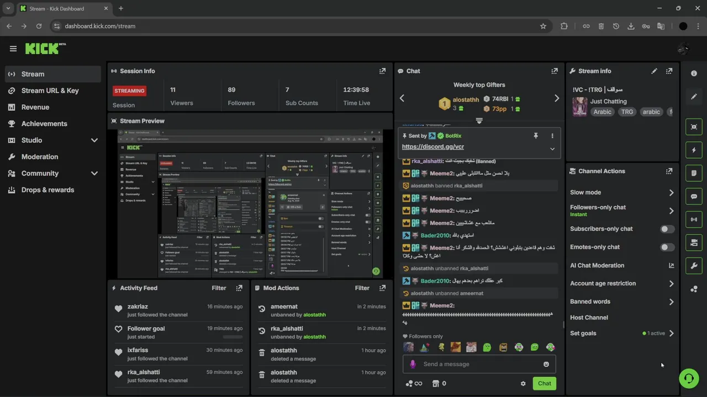Viewport: 707px width, 397px height.
Task: Pop out the Stream info panel
Action: 669,71
